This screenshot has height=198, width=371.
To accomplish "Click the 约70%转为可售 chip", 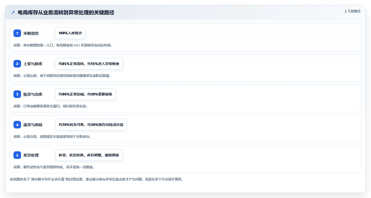I will (x=91, y=125).
